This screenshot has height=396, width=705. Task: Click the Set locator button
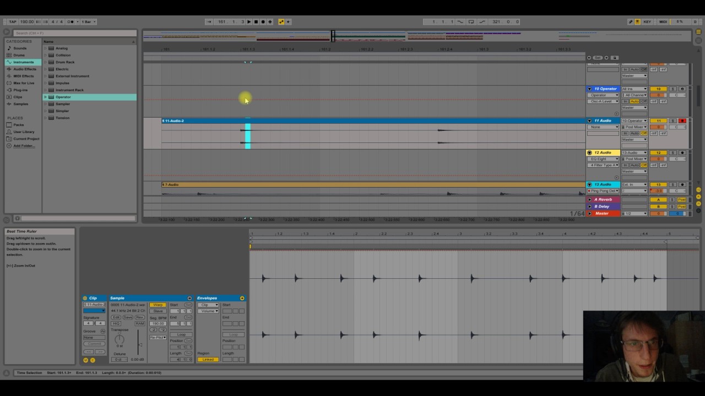[598, 57]
